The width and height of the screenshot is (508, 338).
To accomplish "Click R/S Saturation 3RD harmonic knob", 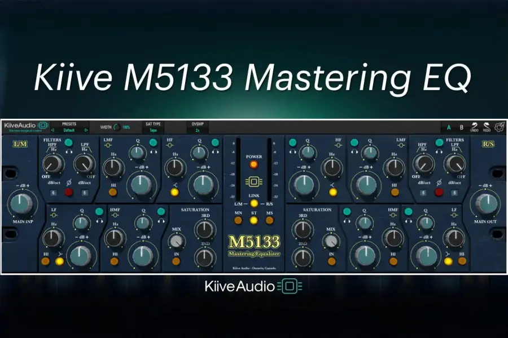I will [x=303, y=229].
